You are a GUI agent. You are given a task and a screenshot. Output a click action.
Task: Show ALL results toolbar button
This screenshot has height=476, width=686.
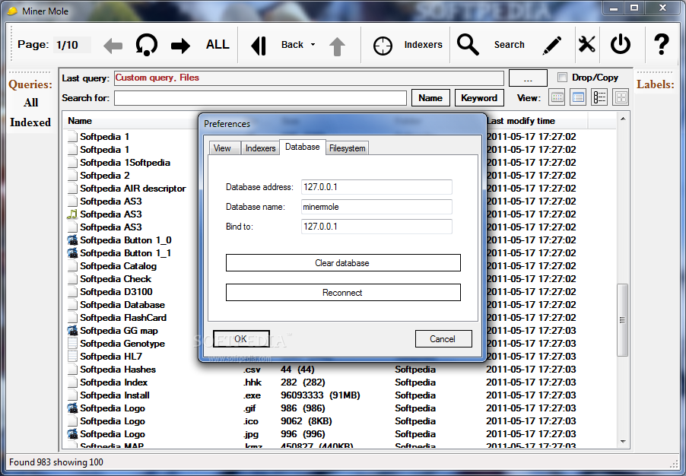[x=218, y=45]
